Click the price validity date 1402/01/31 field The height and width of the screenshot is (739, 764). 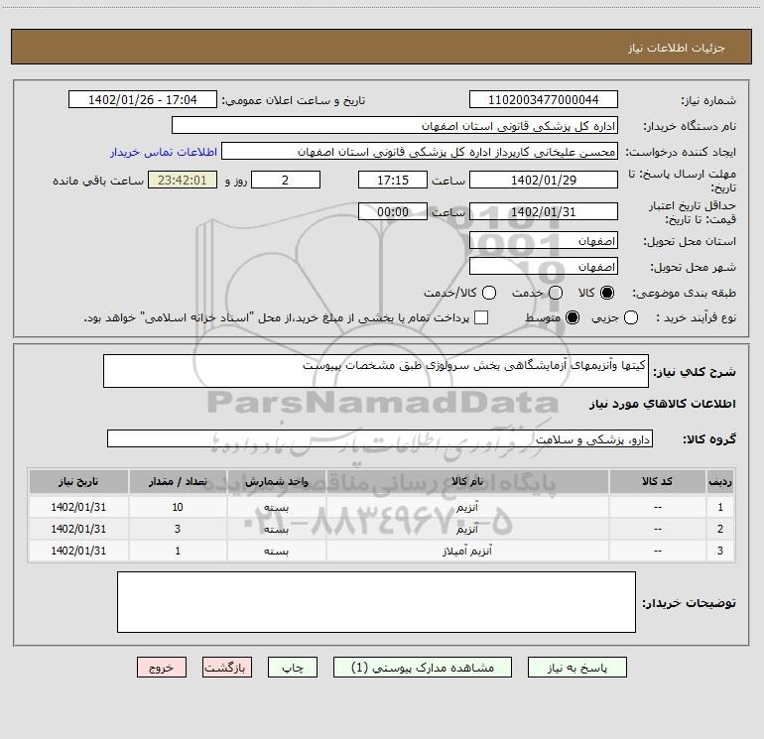[x=544, y=211]
